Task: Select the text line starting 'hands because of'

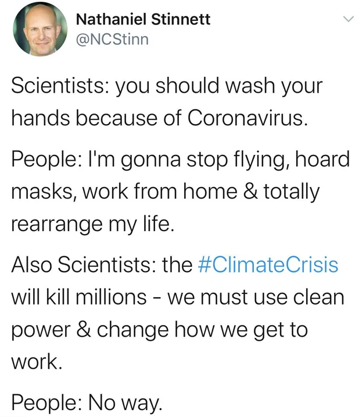Action: pyautogui.click(x=160, y=118)
